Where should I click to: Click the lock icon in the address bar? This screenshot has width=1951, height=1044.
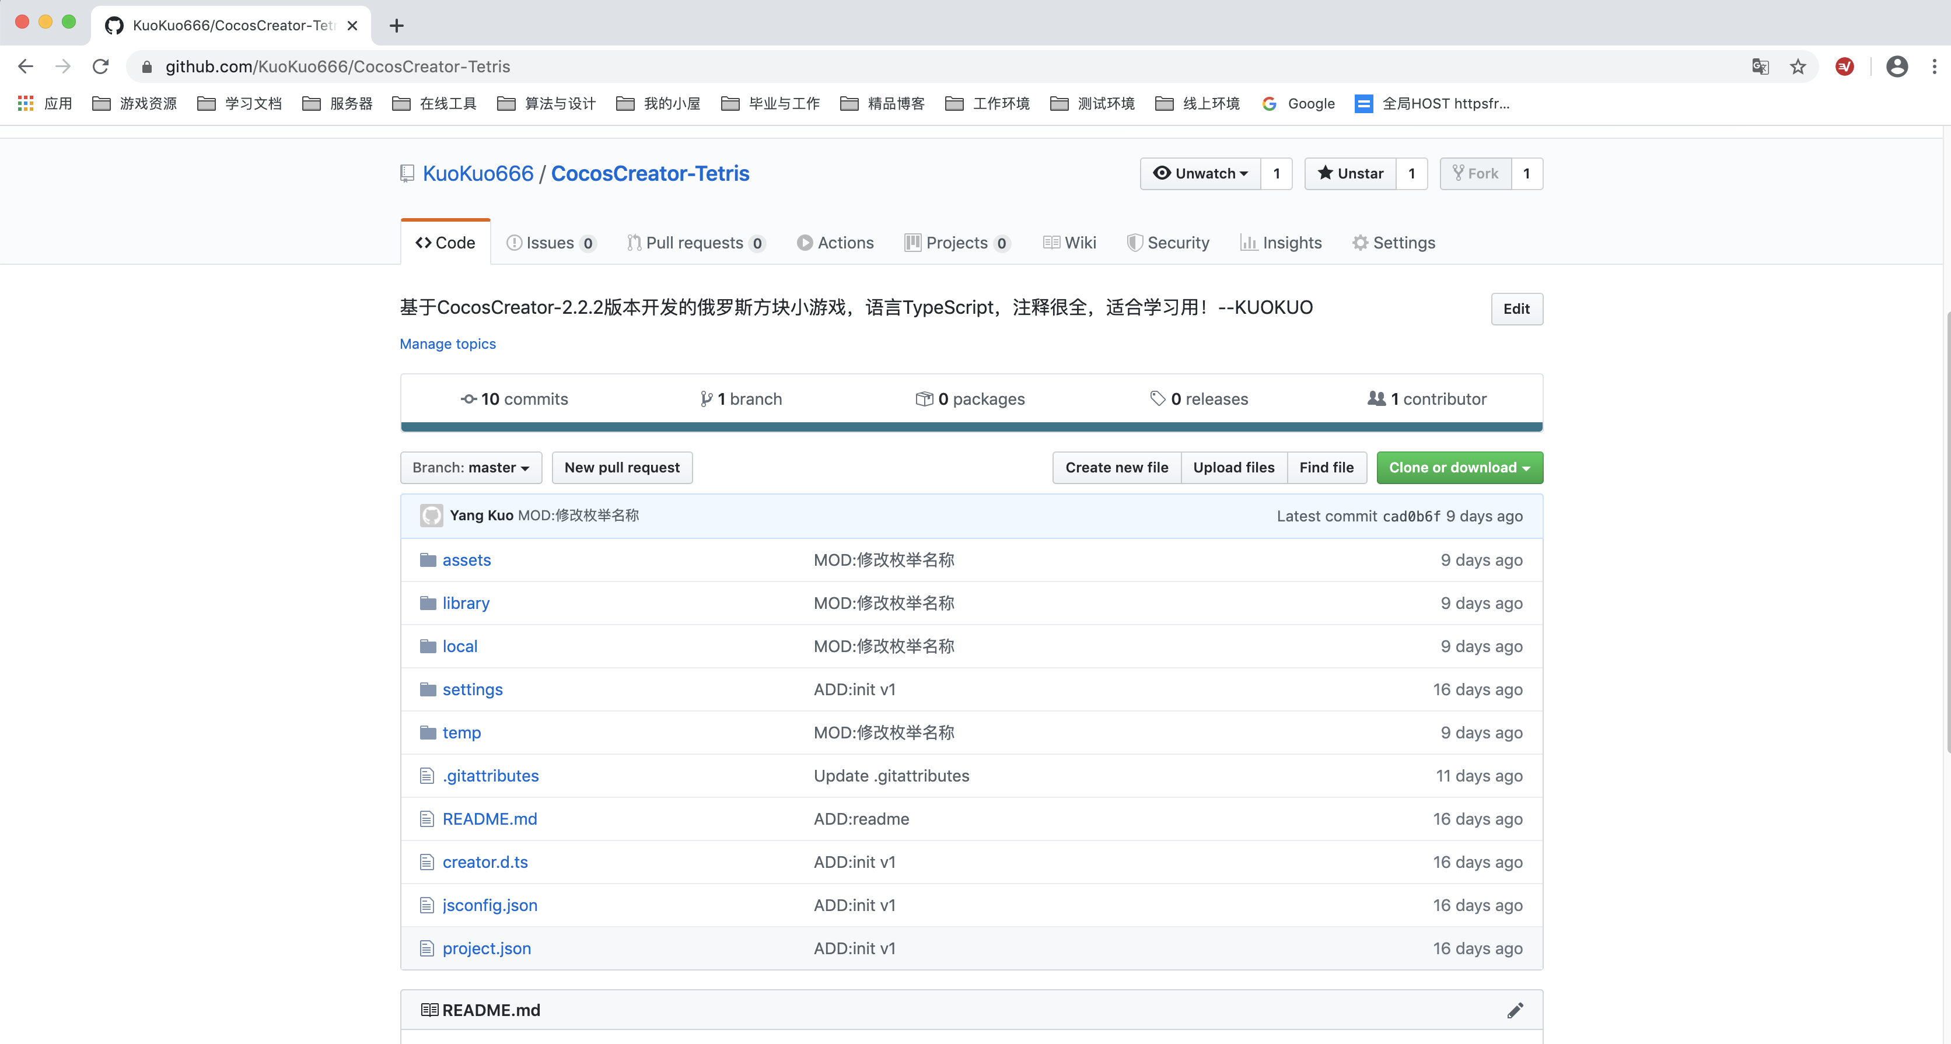[148, 66]
